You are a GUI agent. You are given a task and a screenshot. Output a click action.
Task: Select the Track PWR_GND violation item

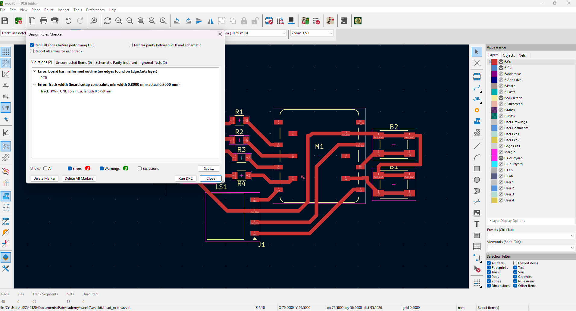(76, 91)
